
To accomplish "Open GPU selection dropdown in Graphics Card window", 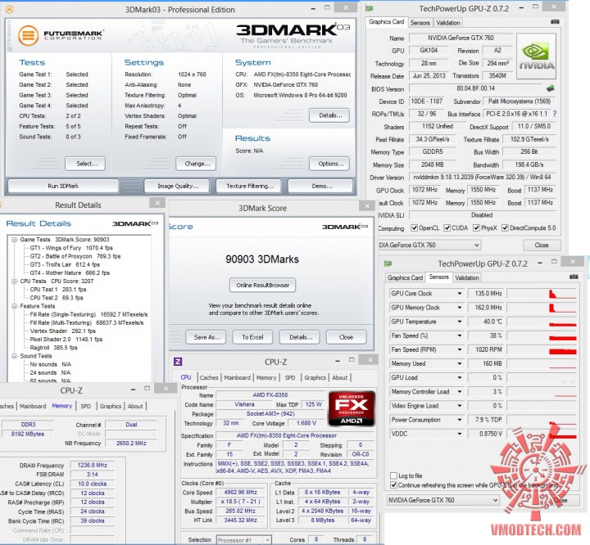I will click(x=429, y=245).
